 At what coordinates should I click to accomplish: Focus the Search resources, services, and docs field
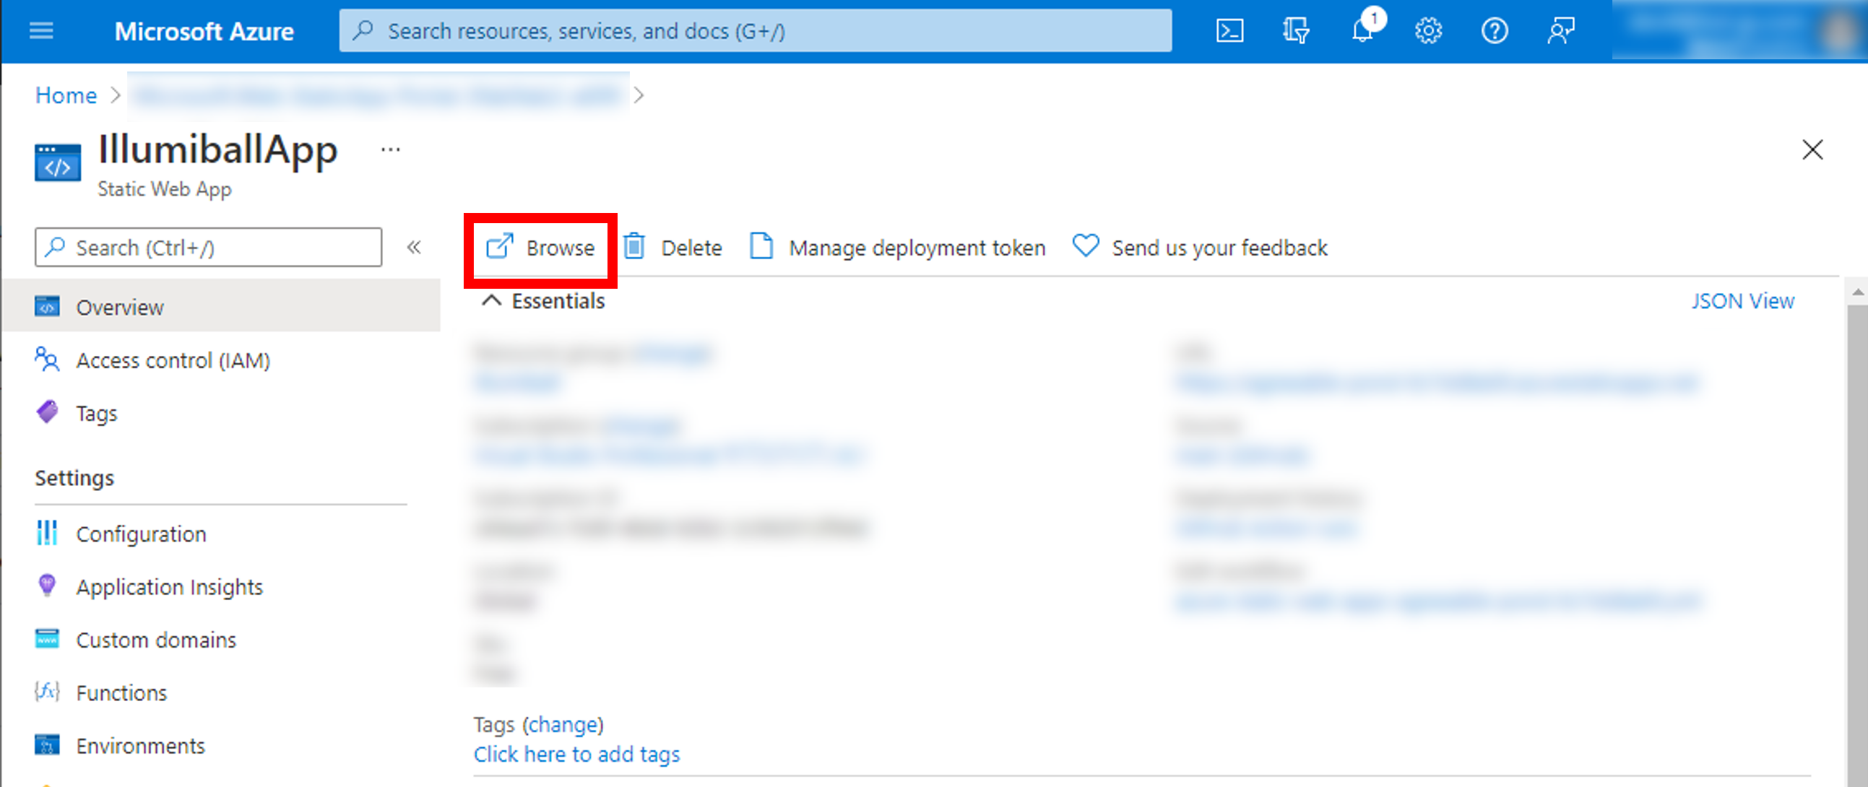click(754, 31)
